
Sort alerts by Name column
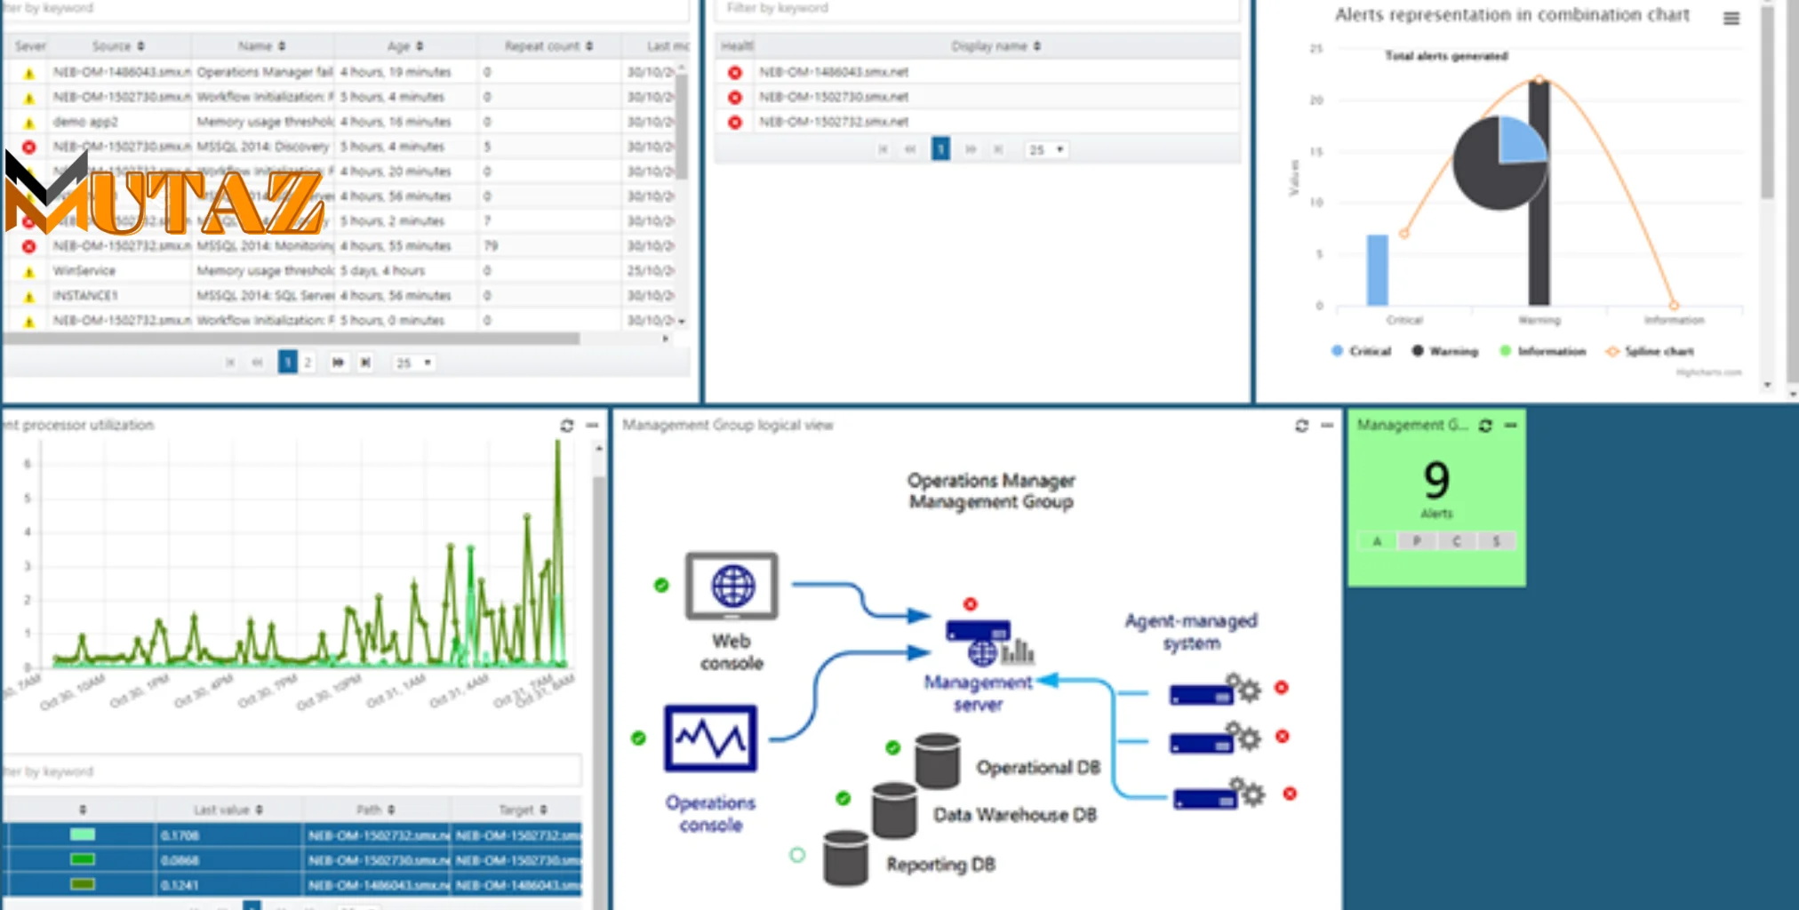(261, 46)
